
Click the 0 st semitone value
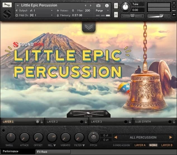tap(106, 135)
